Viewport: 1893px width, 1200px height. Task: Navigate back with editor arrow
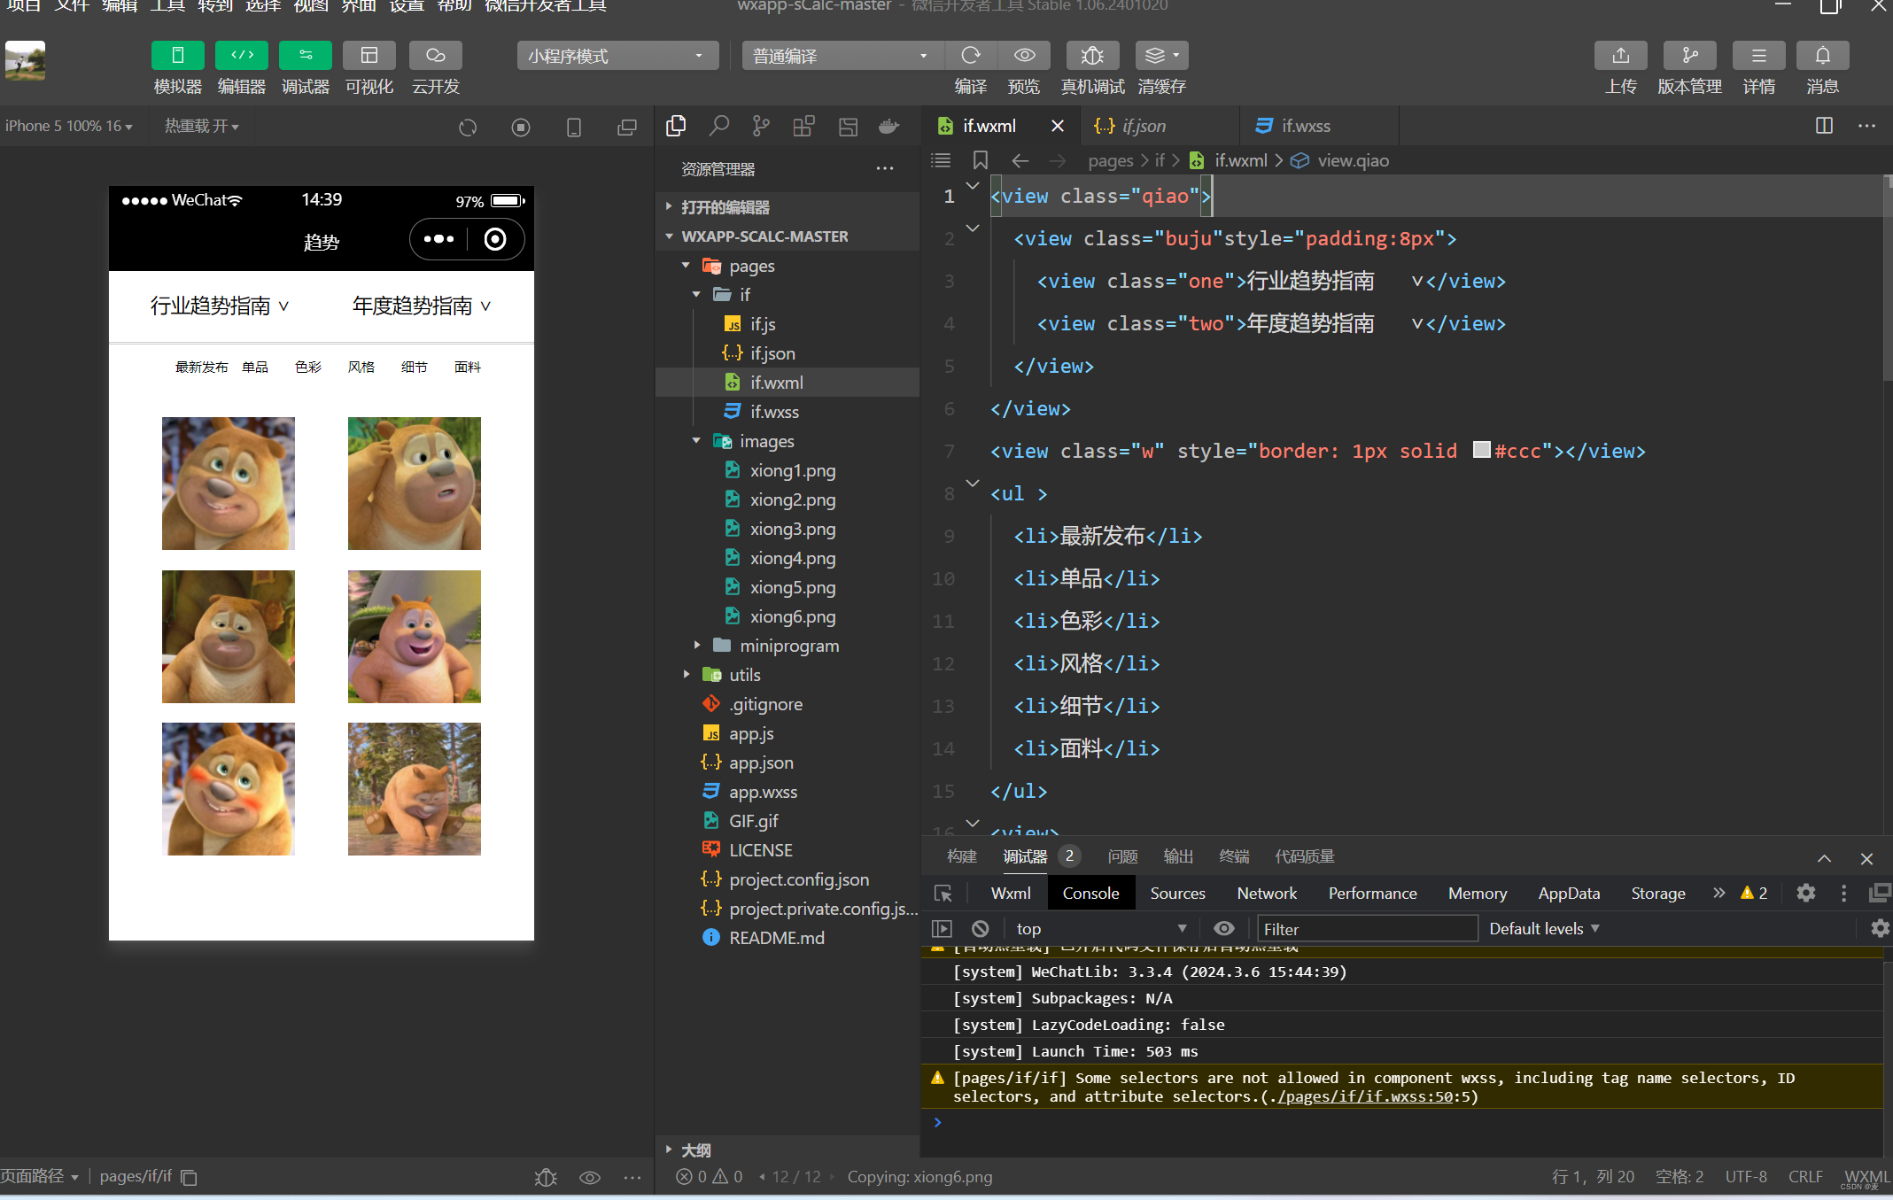(x=1020, y=160)
